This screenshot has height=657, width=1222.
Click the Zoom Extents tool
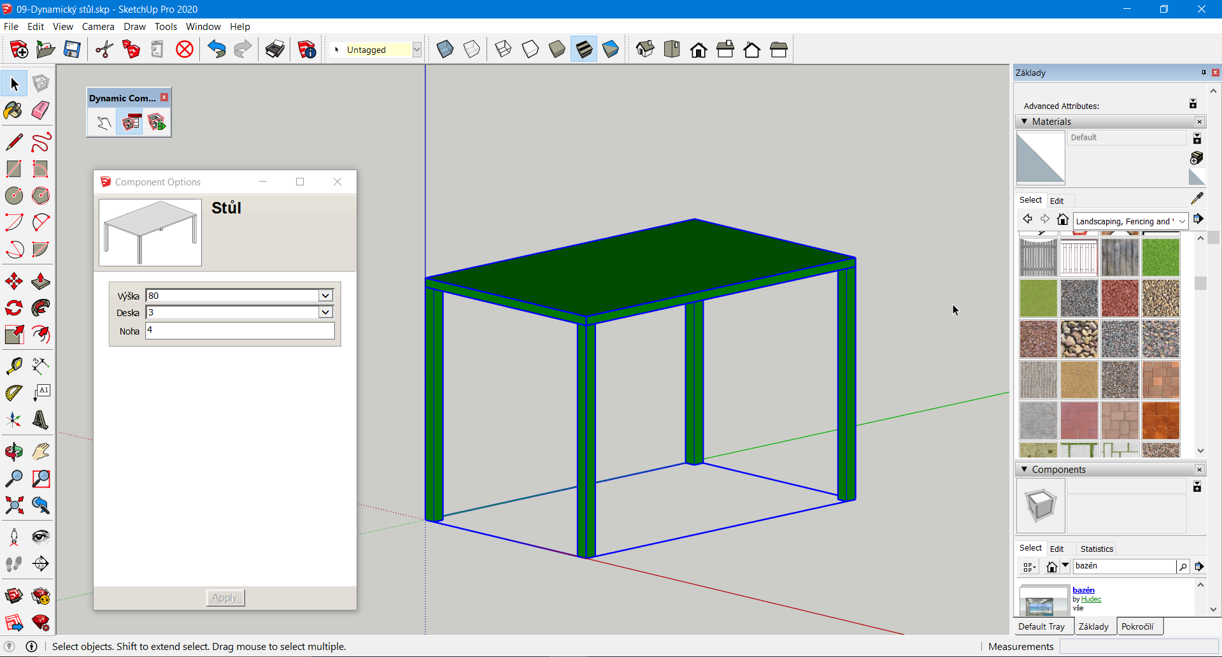pos(13,505)
